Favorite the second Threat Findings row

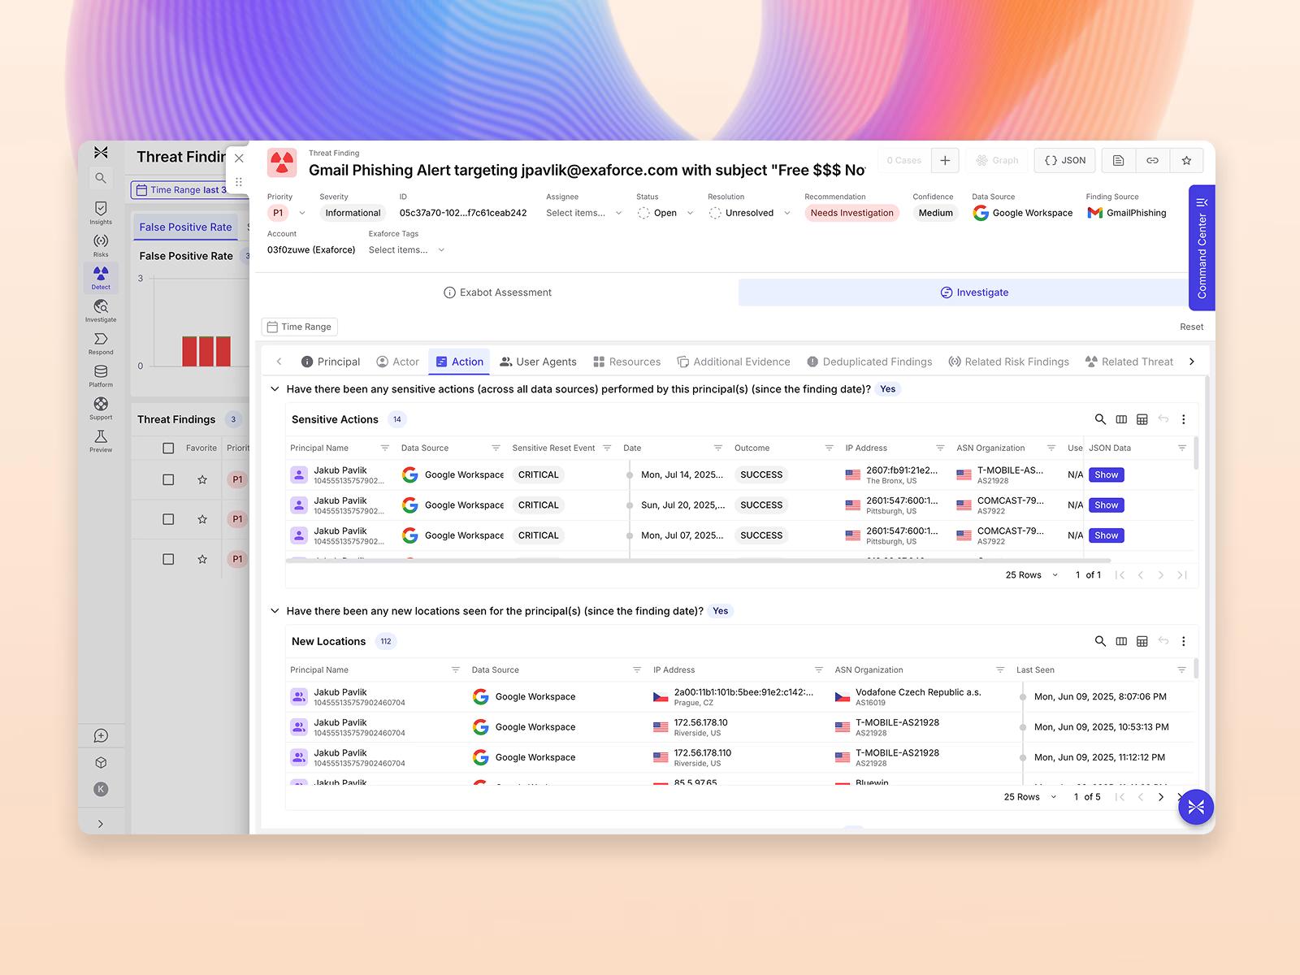(x=202, y=519)
